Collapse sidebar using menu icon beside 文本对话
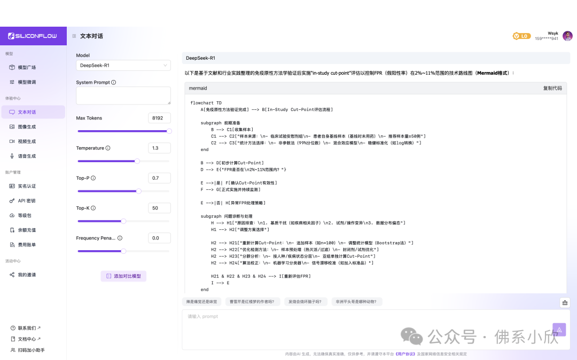577x360 pixels. coord(74,36)
